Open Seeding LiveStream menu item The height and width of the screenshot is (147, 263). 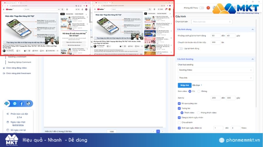17,57
